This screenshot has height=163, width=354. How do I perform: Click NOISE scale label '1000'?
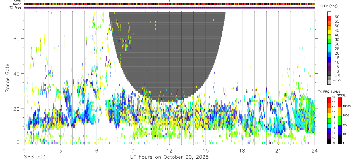tap(346, 115)
